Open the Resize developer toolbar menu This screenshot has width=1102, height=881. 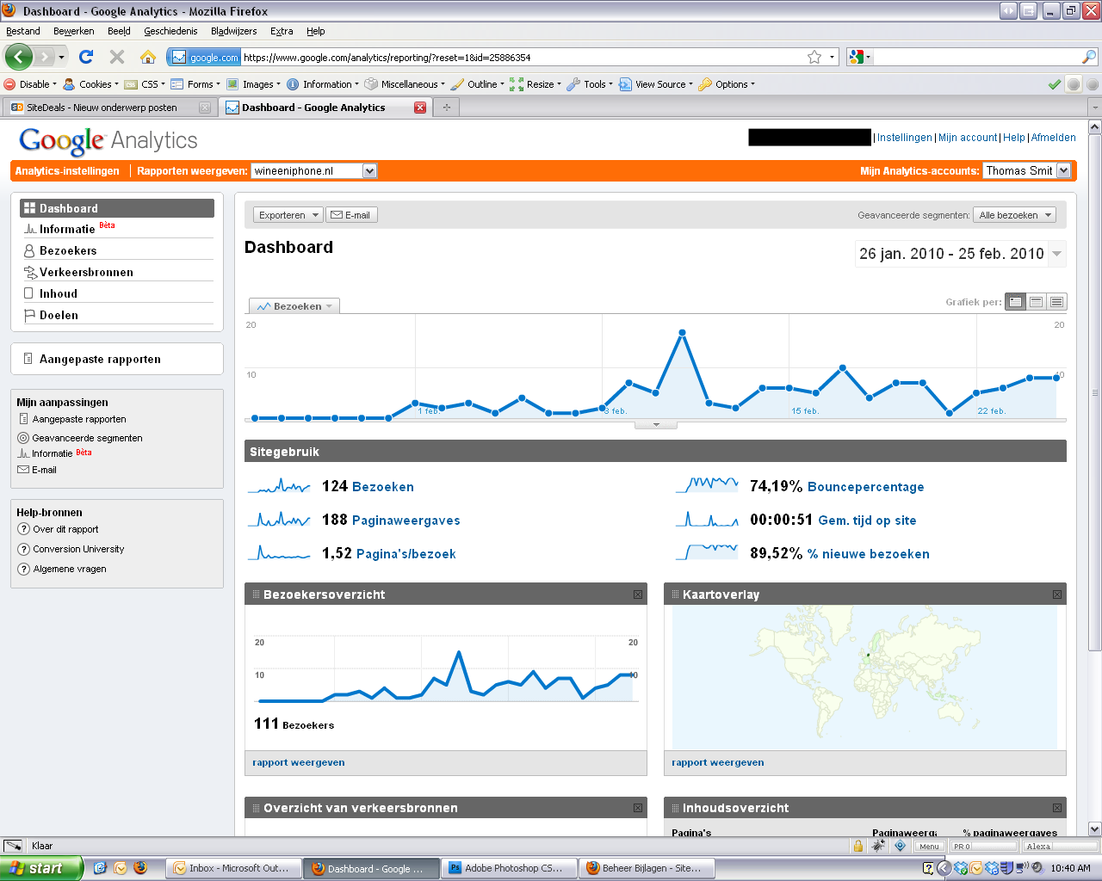[x=536, y=84]
